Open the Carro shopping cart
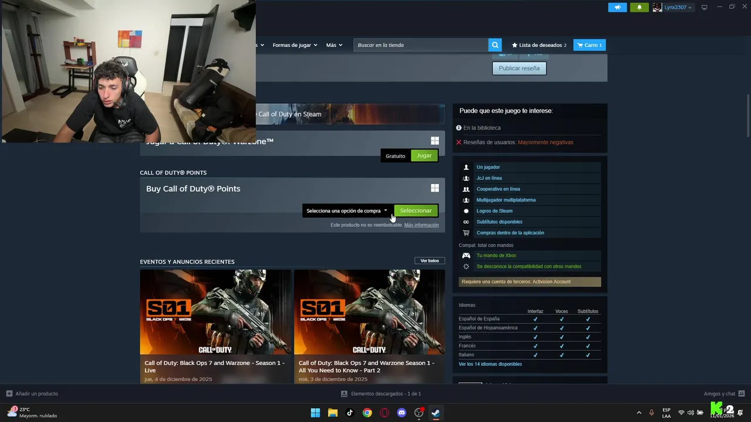Screen dimensions: 751x422 tap(590, 45)
